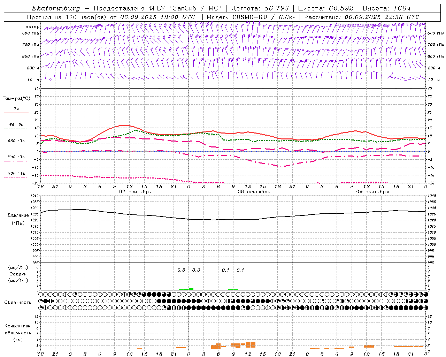This screenshot has height=357, width=446.
Task: Click the 'Рассчитано: 06.09.2025 22:38 UTC' timestamp
Action: pyautogui.click(x=362, y=17)
